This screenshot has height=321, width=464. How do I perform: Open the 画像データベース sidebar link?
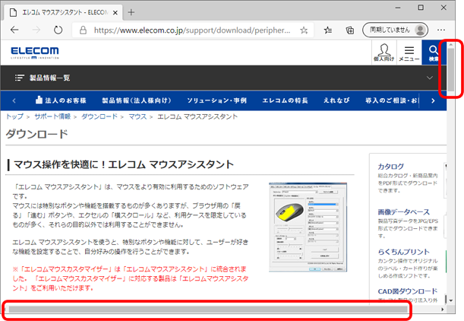(404, 212)
